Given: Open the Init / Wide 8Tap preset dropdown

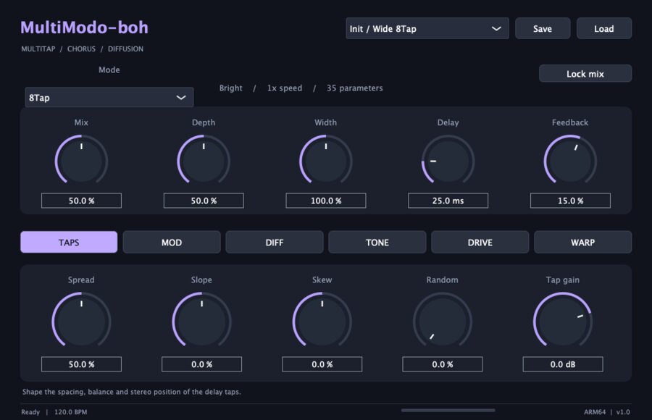Looking at the screenshot, I should [427, 29].
